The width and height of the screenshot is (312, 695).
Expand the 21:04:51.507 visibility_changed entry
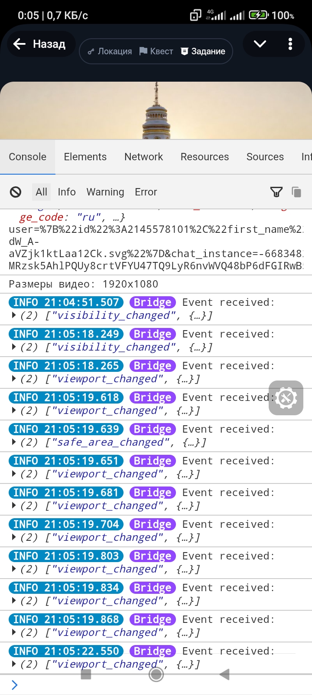coord(14,315)
